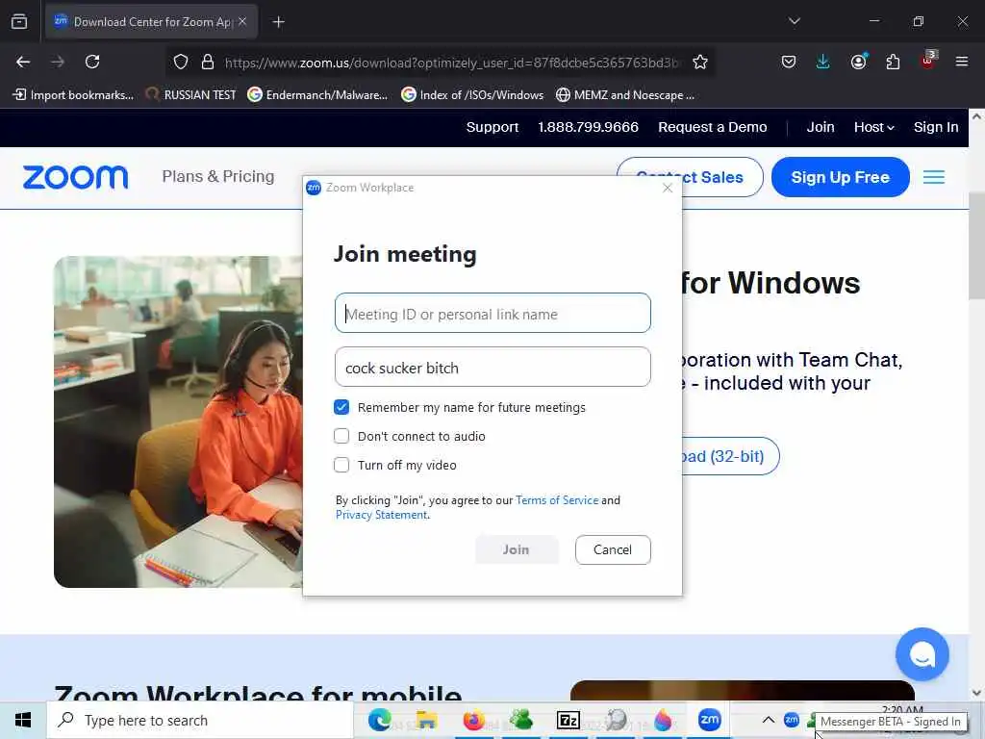Toggle Remember my name for future meetings
This screenshot has width=985, height=739.
(x=341, y=407)
